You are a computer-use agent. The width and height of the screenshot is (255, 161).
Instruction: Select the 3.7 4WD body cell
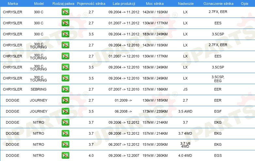pyautogui.click(x=185, y=133)
